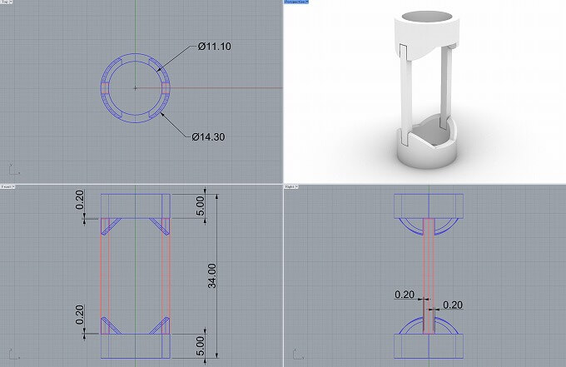Activate the Perspective viewport title
The image size is (566, 367).
295,2
